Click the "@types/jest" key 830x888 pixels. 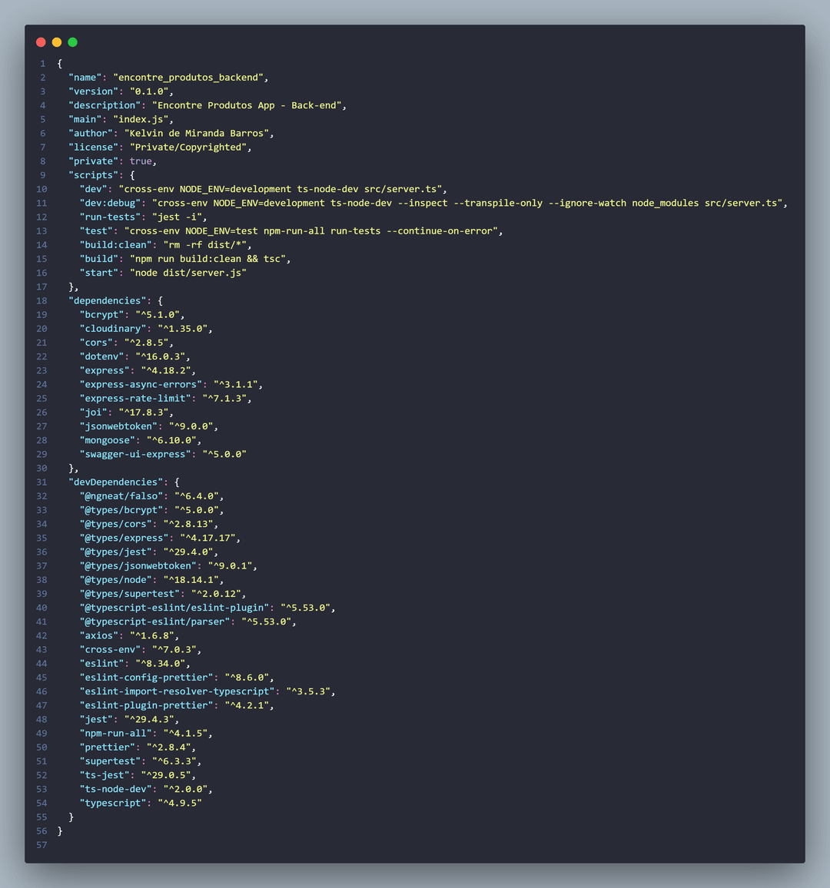(x=115, y=552)
